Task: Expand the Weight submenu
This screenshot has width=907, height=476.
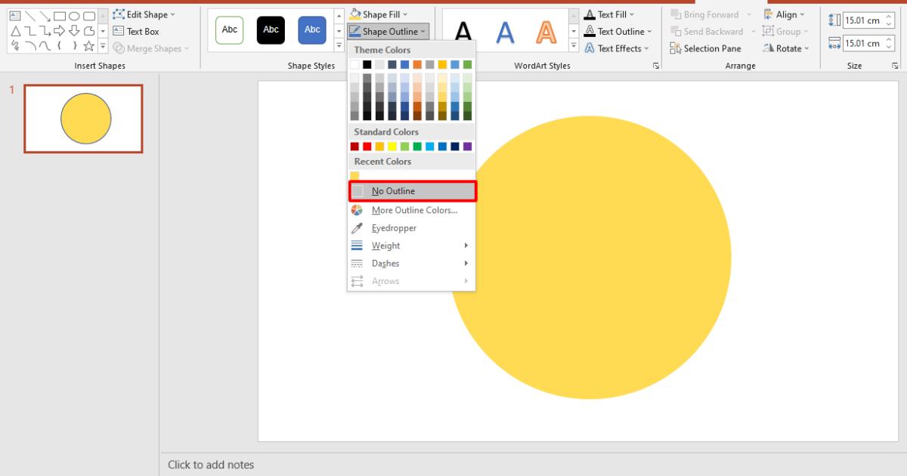Action: coord(385,245)
